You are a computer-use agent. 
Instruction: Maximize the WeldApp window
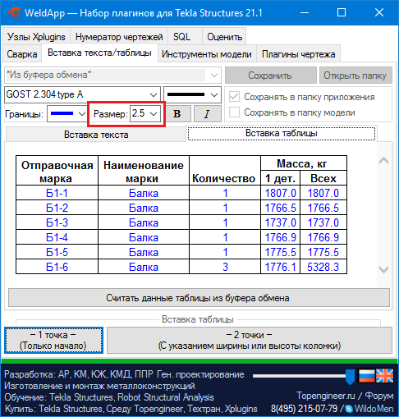click(342, 12)
